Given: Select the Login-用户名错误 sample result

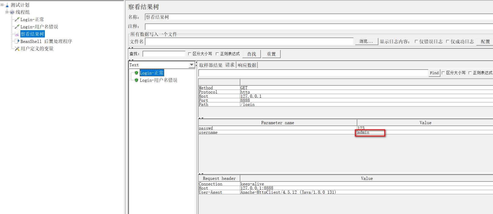Looking at the screenshot, I should (158, 80).
